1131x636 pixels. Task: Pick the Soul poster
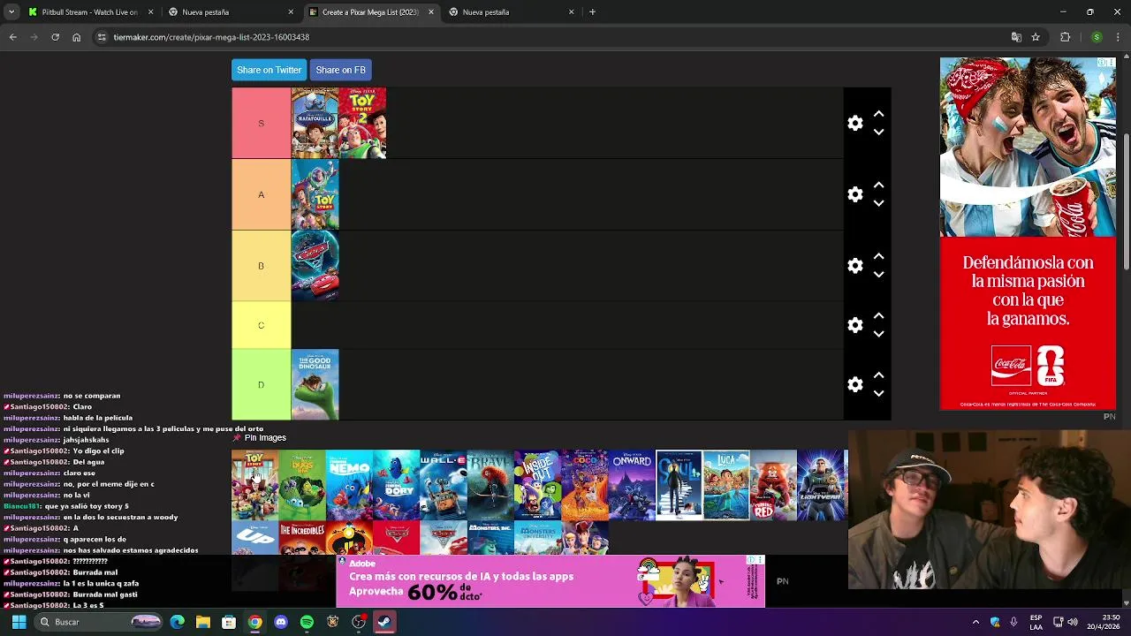click(679, 486)
